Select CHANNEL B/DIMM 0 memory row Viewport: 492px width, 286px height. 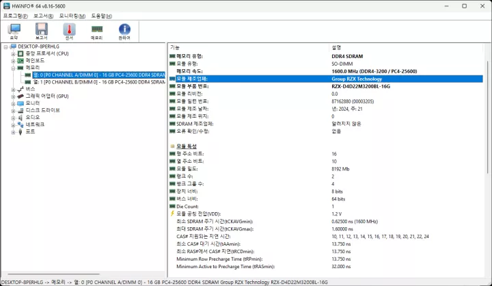tap(99, 82)
